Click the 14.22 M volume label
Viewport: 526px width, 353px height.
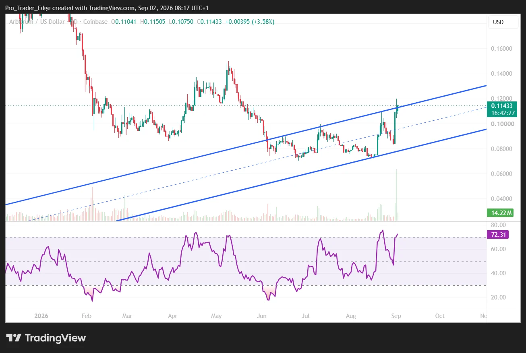(500, 213)
